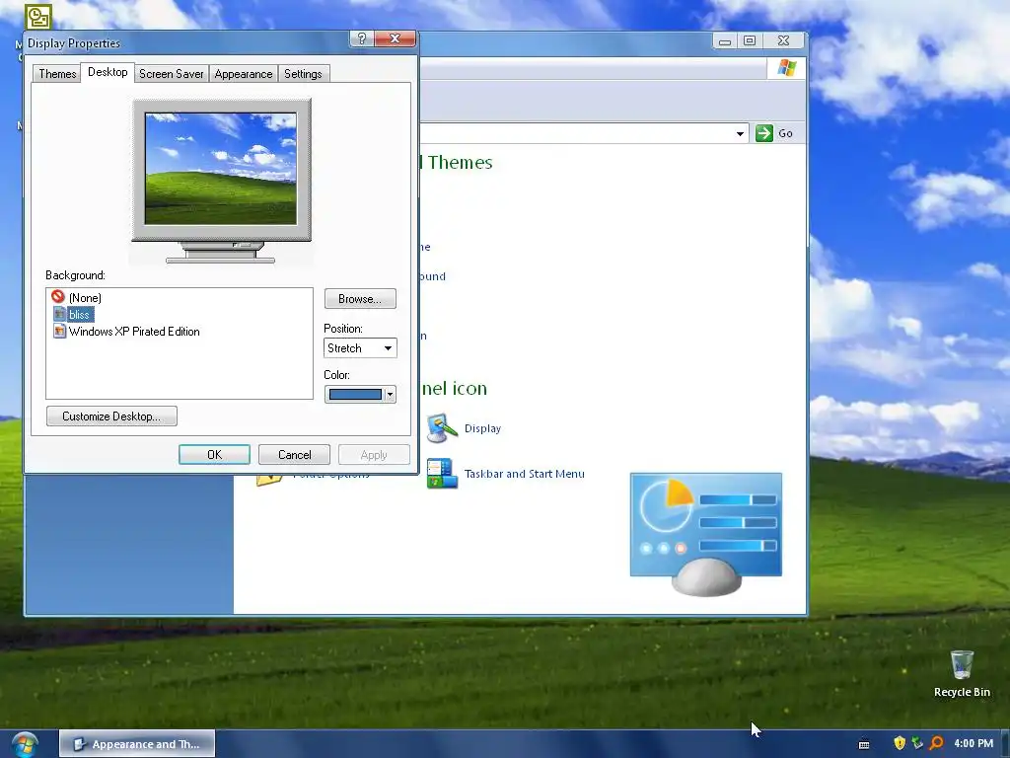Click the green Go arrow icon
The image size is (1010, 758).
[x=764, y=133]
